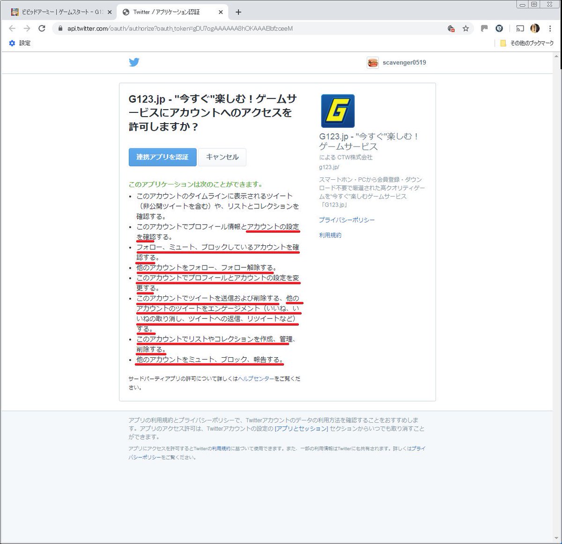Screen dimensions: 562x544
Task: Open その他のブックマーク folder
Action: pos(527,43)
